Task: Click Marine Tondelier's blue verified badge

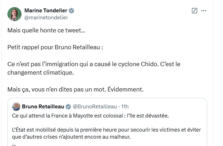Action: [x=71, y=10]
